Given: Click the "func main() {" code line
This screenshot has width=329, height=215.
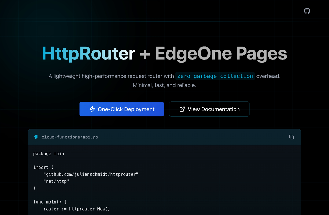Looking at the screenshot, I should click(49, 202).
